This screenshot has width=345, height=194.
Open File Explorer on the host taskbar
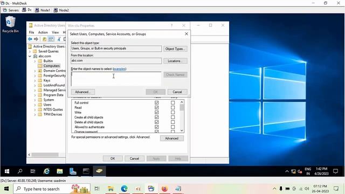click(x=111, y=189)
